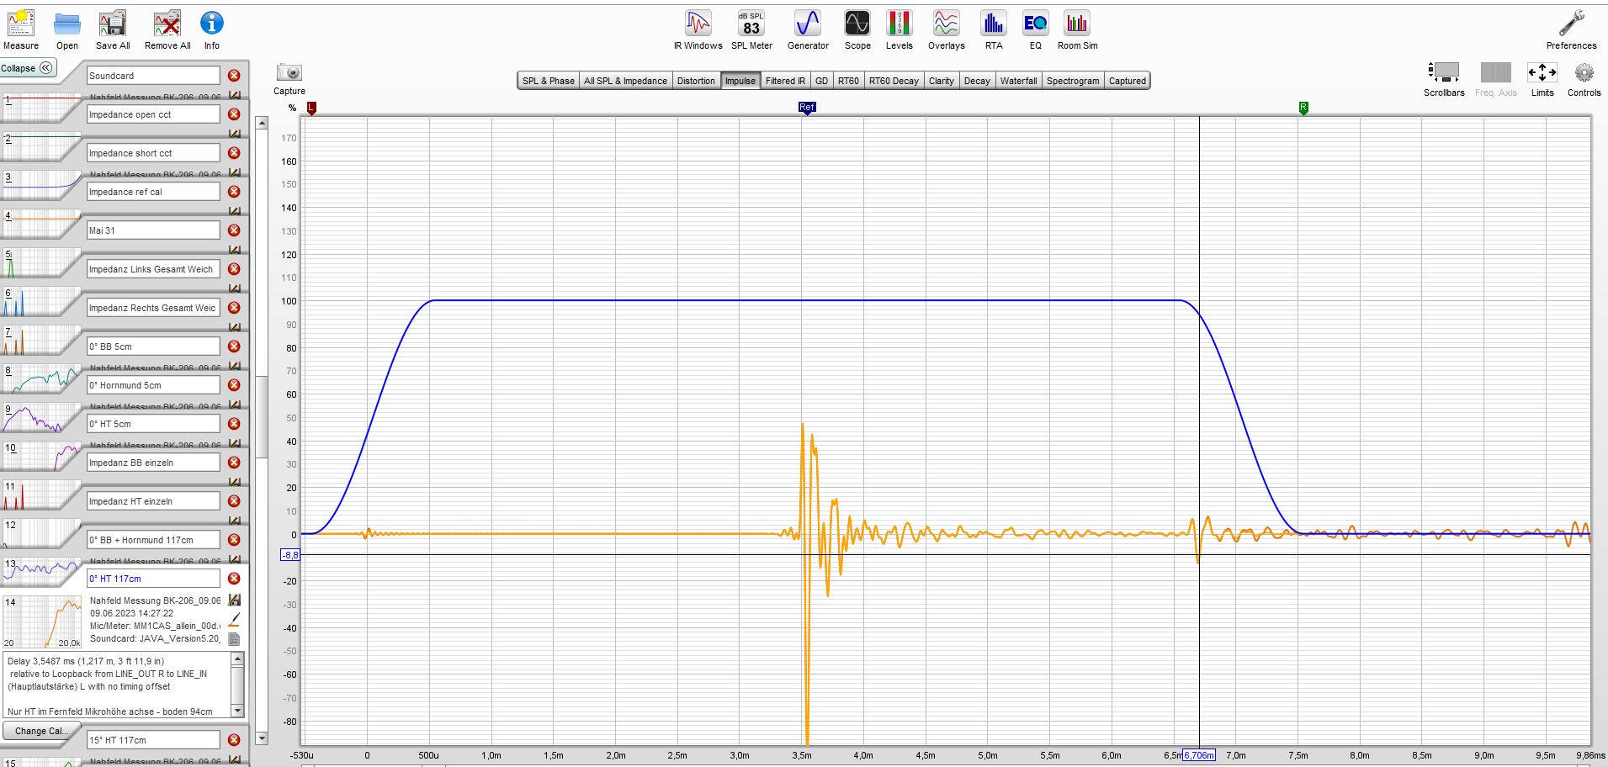Viewport: 1608px width, 767px height.
Task: Remove the '15° HT 117cm' measurement
Action: [x=234, y=740]
